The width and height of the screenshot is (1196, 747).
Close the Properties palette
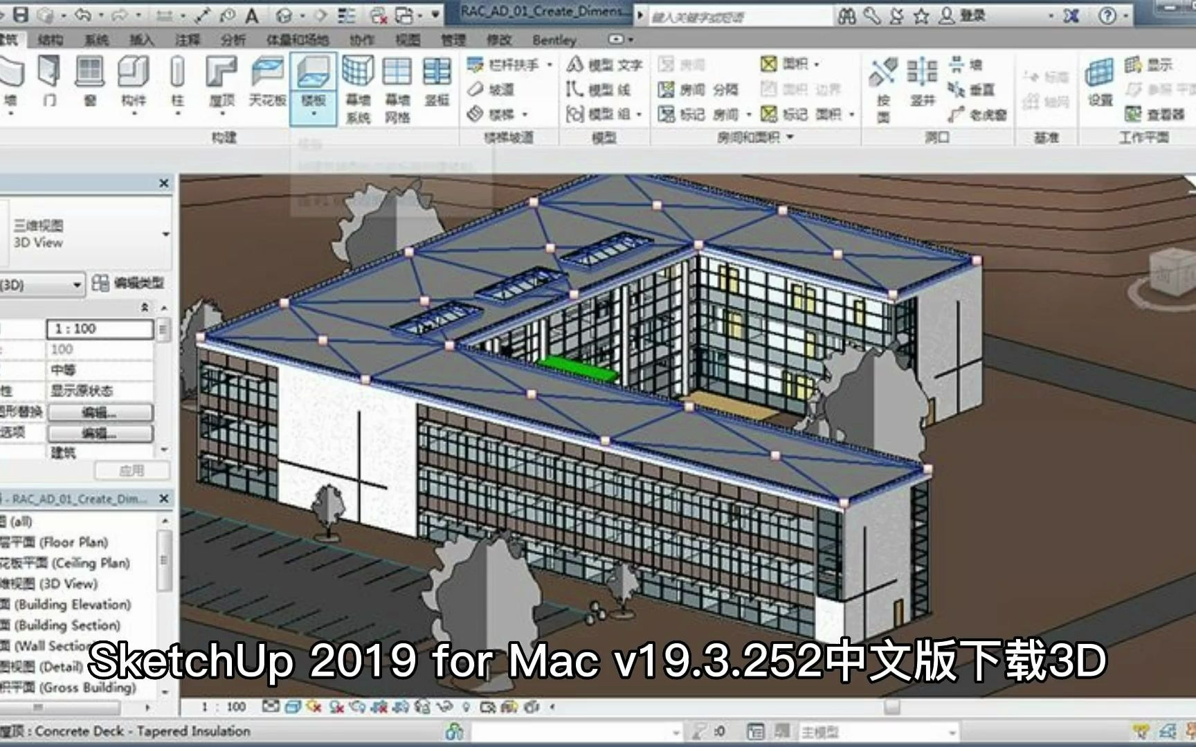click(163, 183)
